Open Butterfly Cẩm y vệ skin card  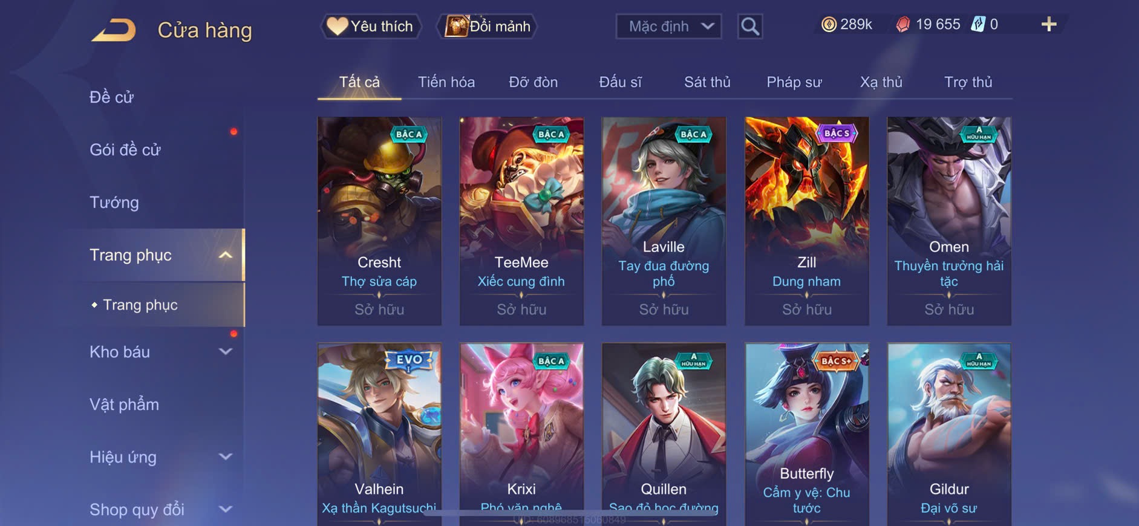tap(806, 434)
